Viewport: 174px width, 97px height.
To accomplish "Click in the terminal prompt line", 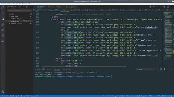I will [74, 77].
